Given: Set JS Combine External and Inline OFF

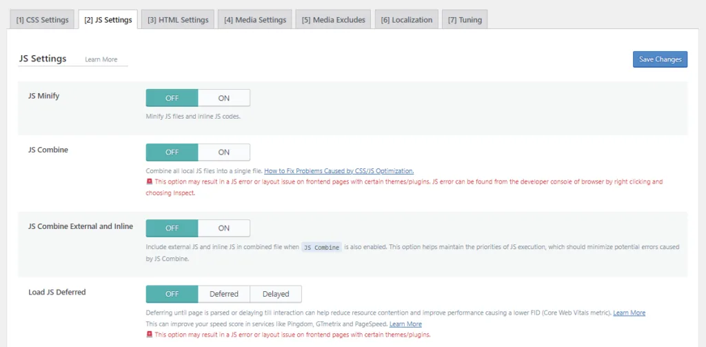Looking at the screenshot, I should coord(172,228).
